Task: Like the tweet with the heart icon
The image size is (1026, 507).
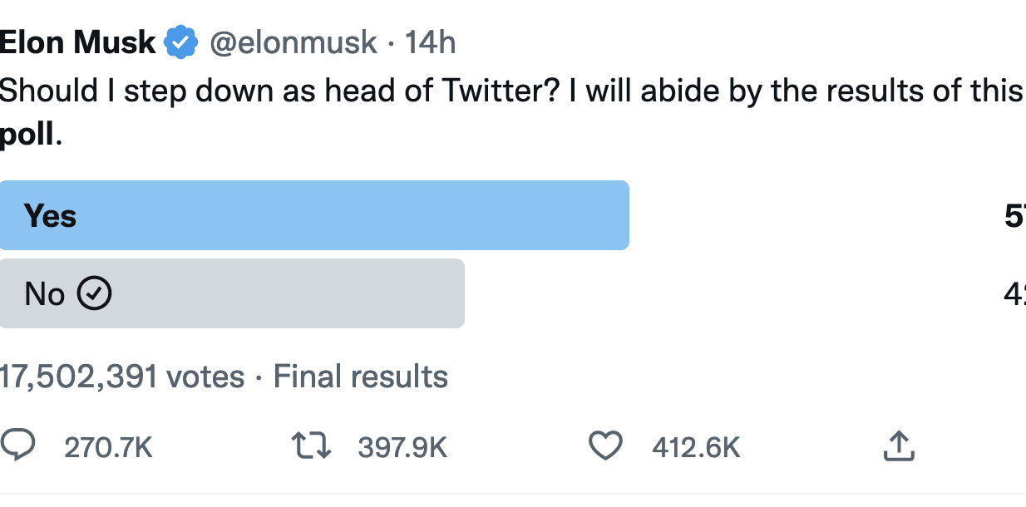Action: click(x=605, y=446)
